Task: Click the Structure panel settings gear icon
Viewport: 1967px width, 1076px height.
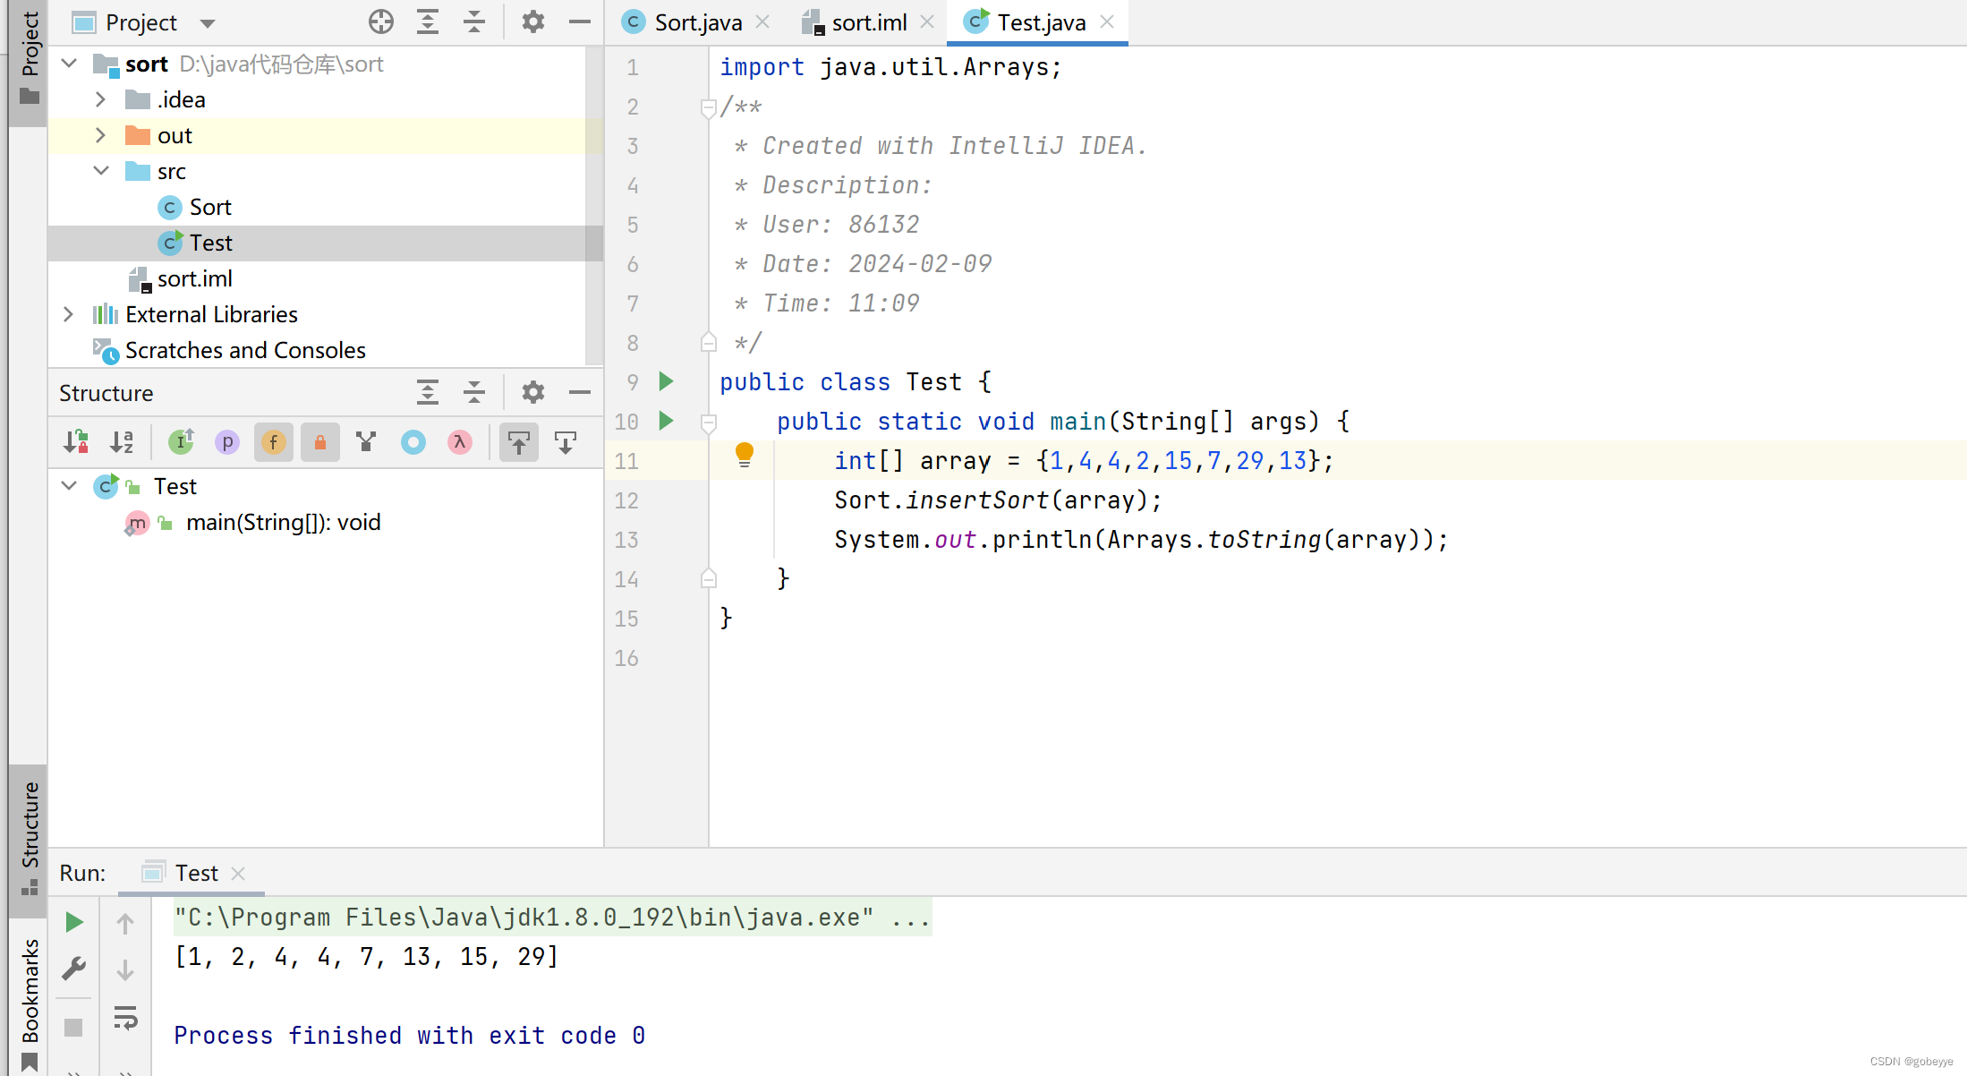Action: click(x=532, y=394)
